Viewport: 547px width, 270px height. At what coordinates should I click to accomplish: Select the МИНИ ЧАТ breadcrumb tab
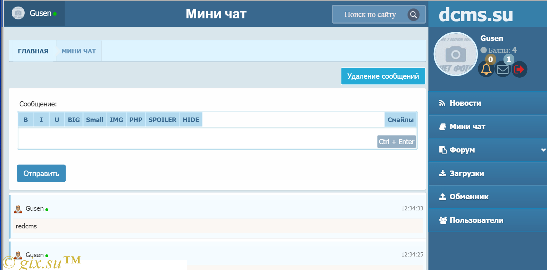[x=79, y=51]
